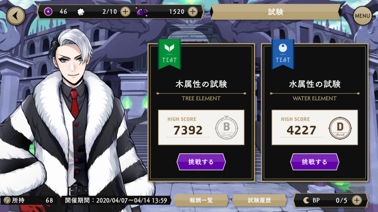Challenge the 水属性の試験 with 挑戦する

(315, 162)
